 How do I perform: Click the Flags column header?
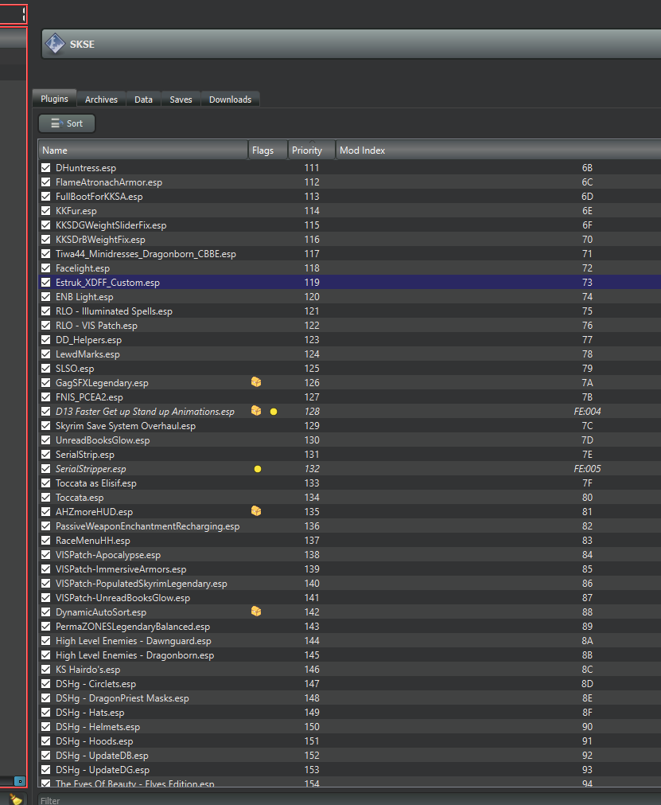pos(268,150)
